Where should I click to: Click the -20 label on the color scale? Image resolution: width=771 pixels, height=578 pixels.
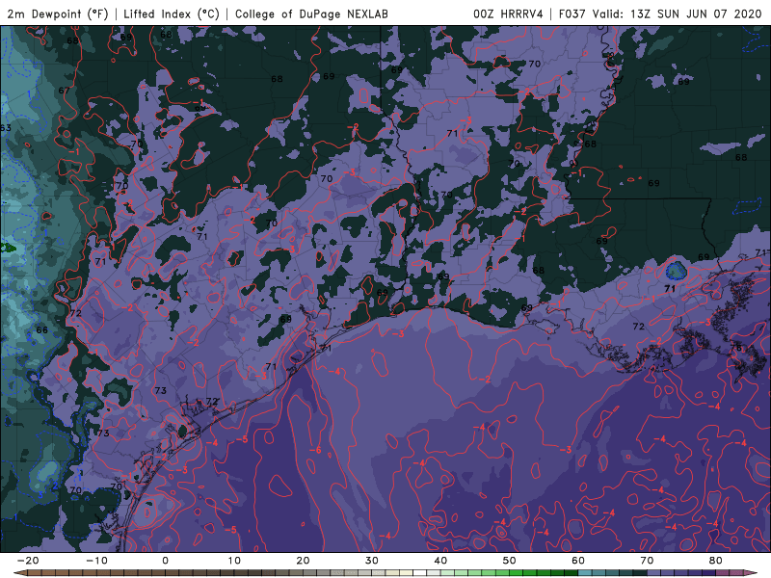28,561
